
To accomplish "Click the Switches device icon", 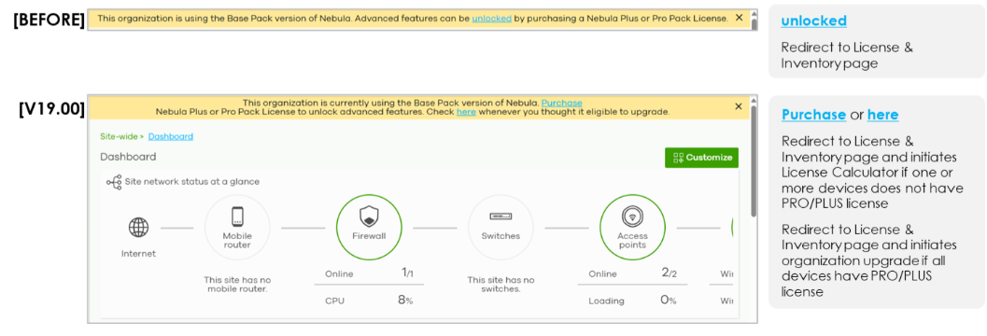I will pos(501,217).
